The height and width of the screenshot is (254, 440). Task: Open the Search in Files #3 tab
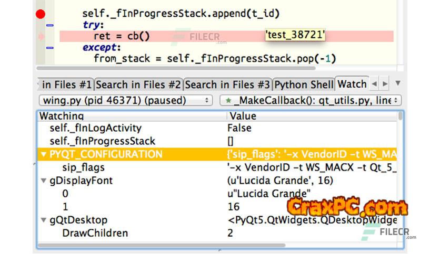tap(228, 84)
